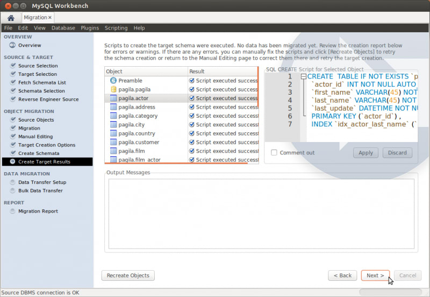430x297 pixels.
Task: Click Migration Report step icon
Action: [12, 211]
